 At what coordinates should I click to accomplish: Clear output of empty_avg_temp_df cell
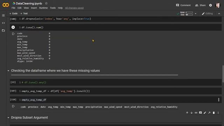13,106
